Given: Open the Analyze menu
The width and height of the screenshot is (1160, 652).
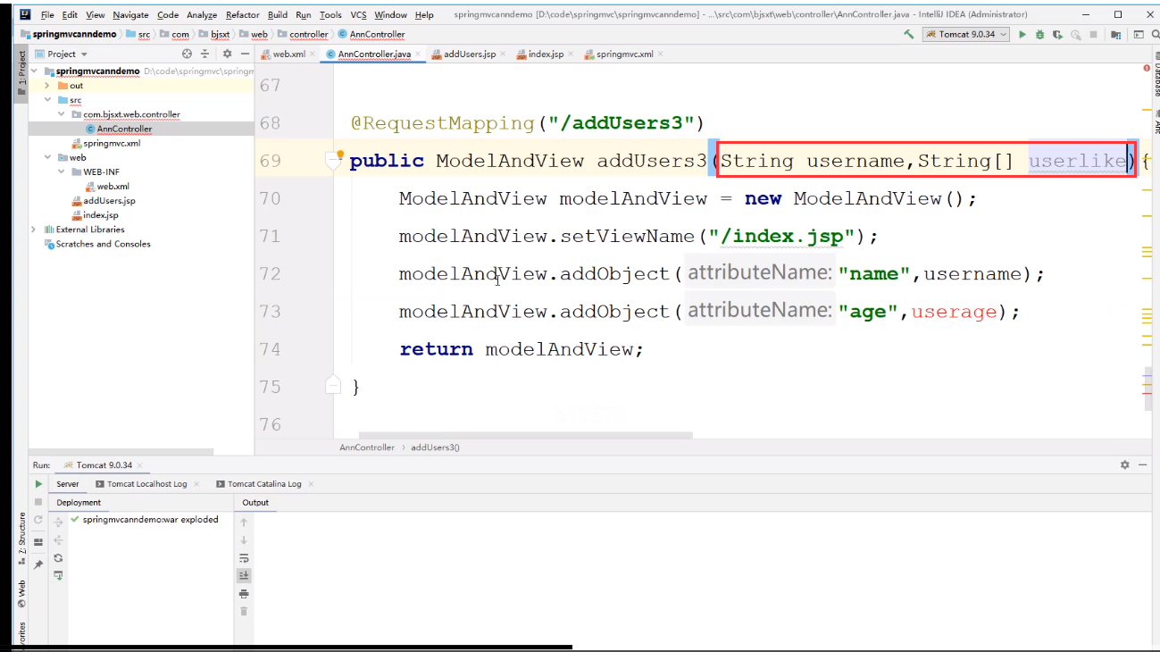Looking at the screenshot, I should tap(202, 15).
